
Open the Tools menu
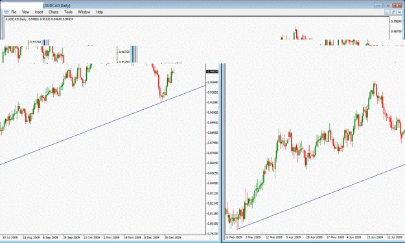(68, 12)
